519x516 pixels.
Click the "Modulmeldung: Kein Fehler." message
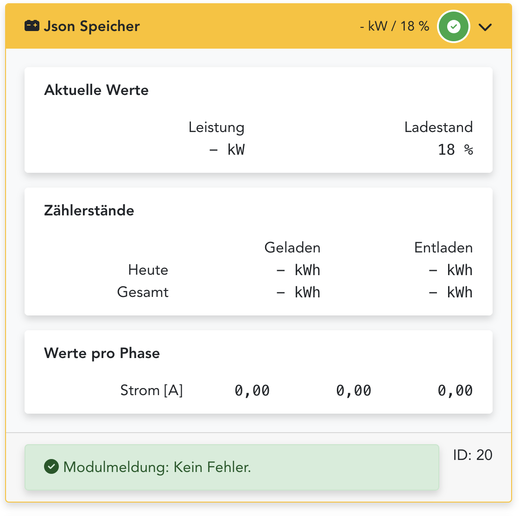coord(157,467)
